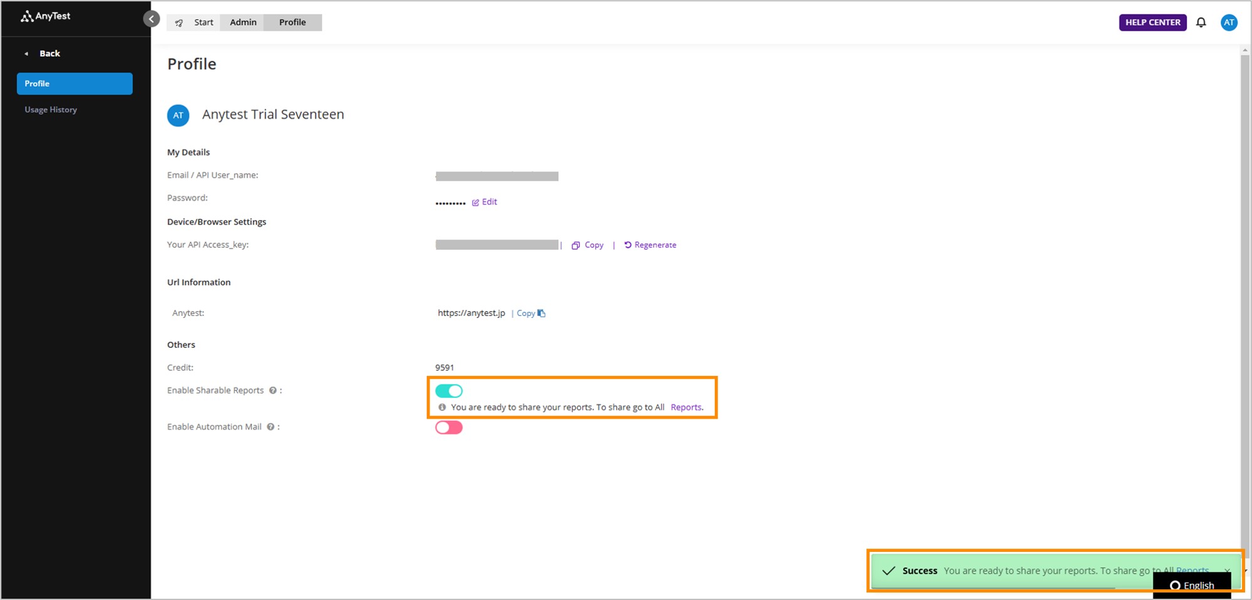Open the AT user avatar menu in header

tap(1229, 23)
